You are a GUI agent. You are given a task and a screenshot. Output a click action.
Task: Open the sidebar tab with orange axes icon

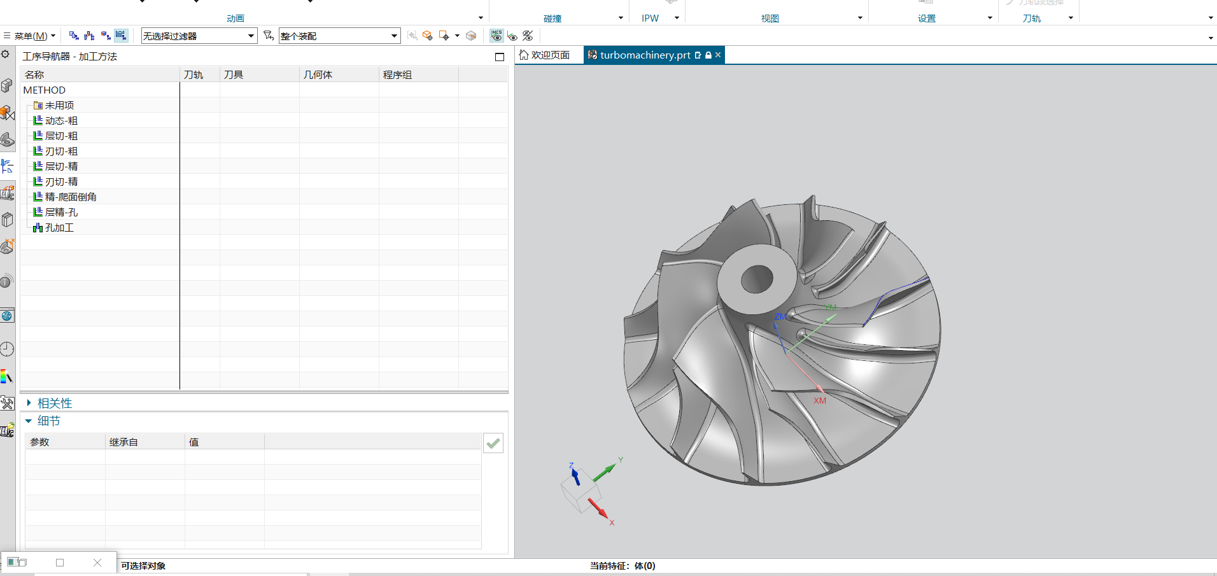point(7,246)
